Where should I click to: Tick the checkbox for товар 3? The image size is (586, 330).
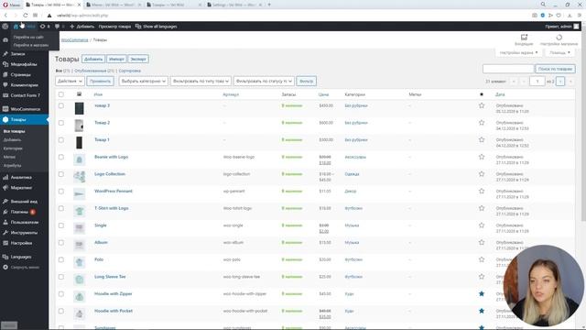pos(61,106)
